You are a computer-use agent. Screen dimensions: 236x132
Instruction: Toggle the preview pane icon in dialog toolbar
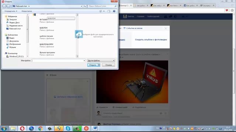(x=109, y=11)
